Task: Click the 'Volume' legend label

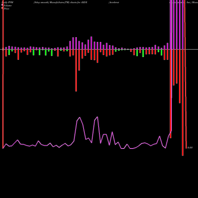Action: tap(8, 6)
